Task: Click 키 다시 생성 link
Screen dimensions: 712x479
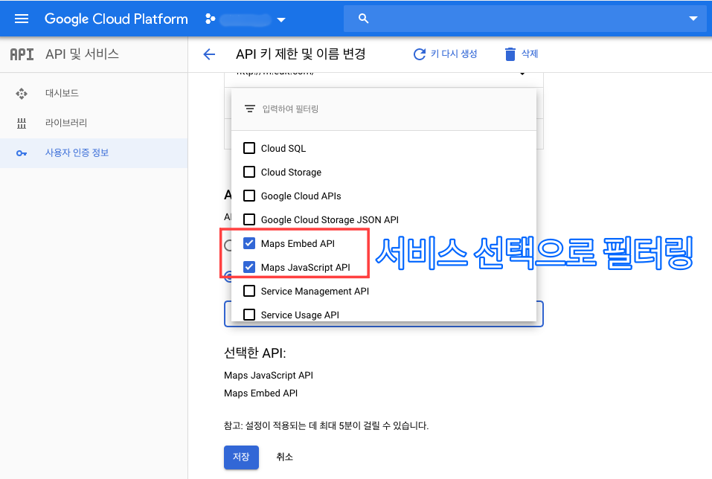Action: 454,54
